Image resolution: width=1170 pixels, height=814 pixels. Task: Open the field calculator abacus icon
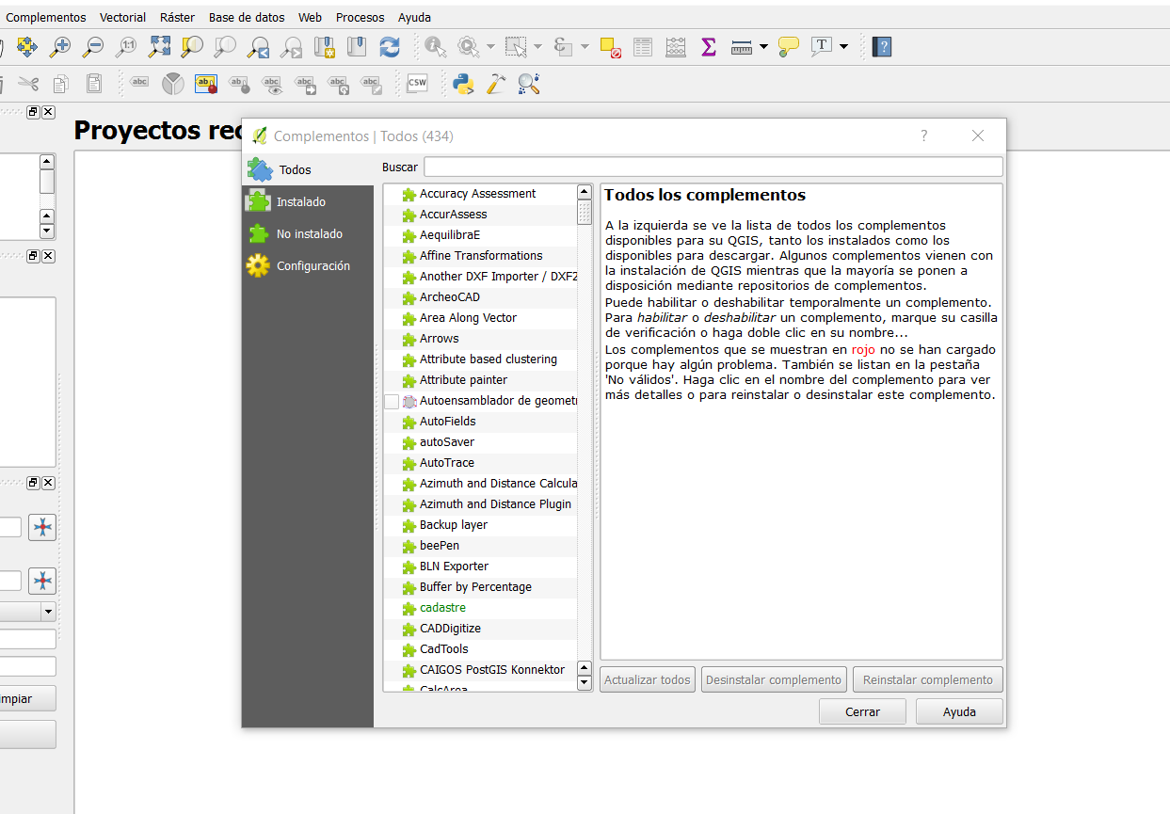click(676, 46)
